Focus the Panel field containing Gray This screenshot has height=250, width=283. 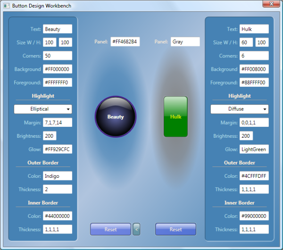(185, 42)
